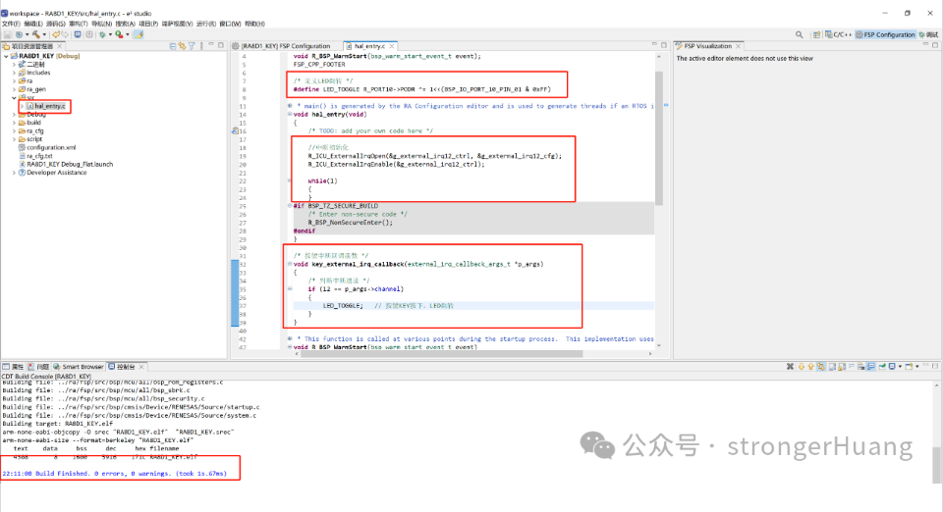
Task: Click the console up arrow icon
Action: (x=810, y=366)
